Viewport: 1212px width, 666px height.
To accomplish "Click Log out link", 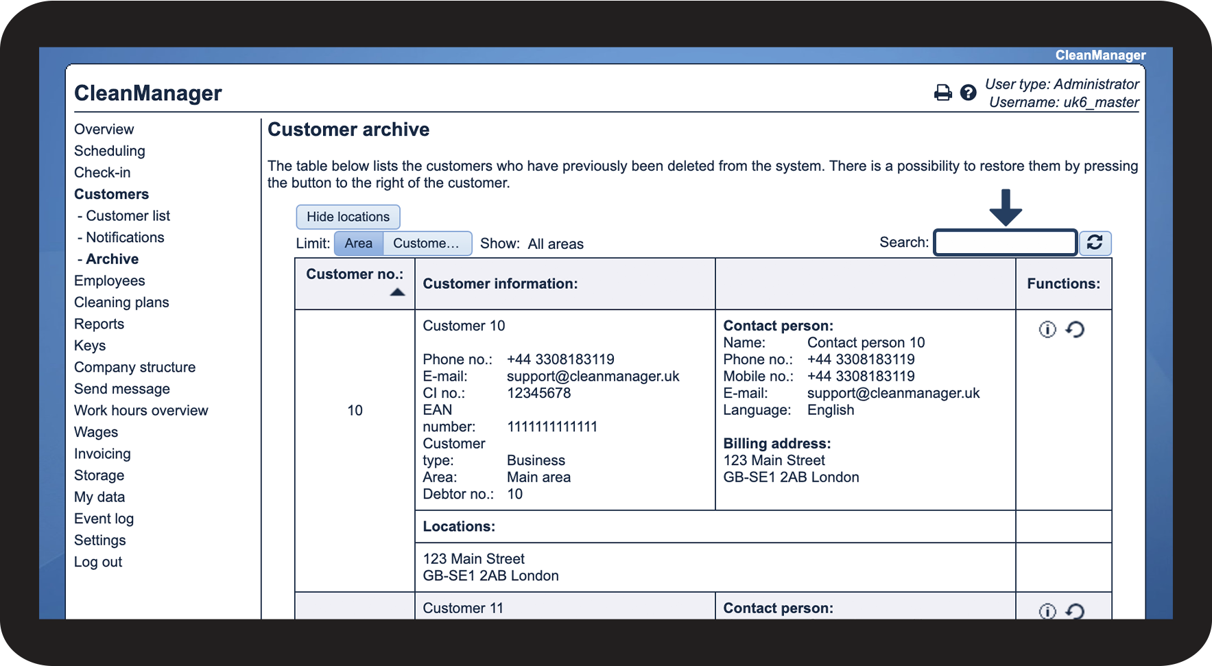I will pyautogui.click(x=98, y=562).
